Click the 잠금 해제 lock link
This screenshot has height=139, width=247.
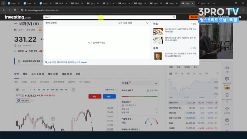click(x=152, y=90)
